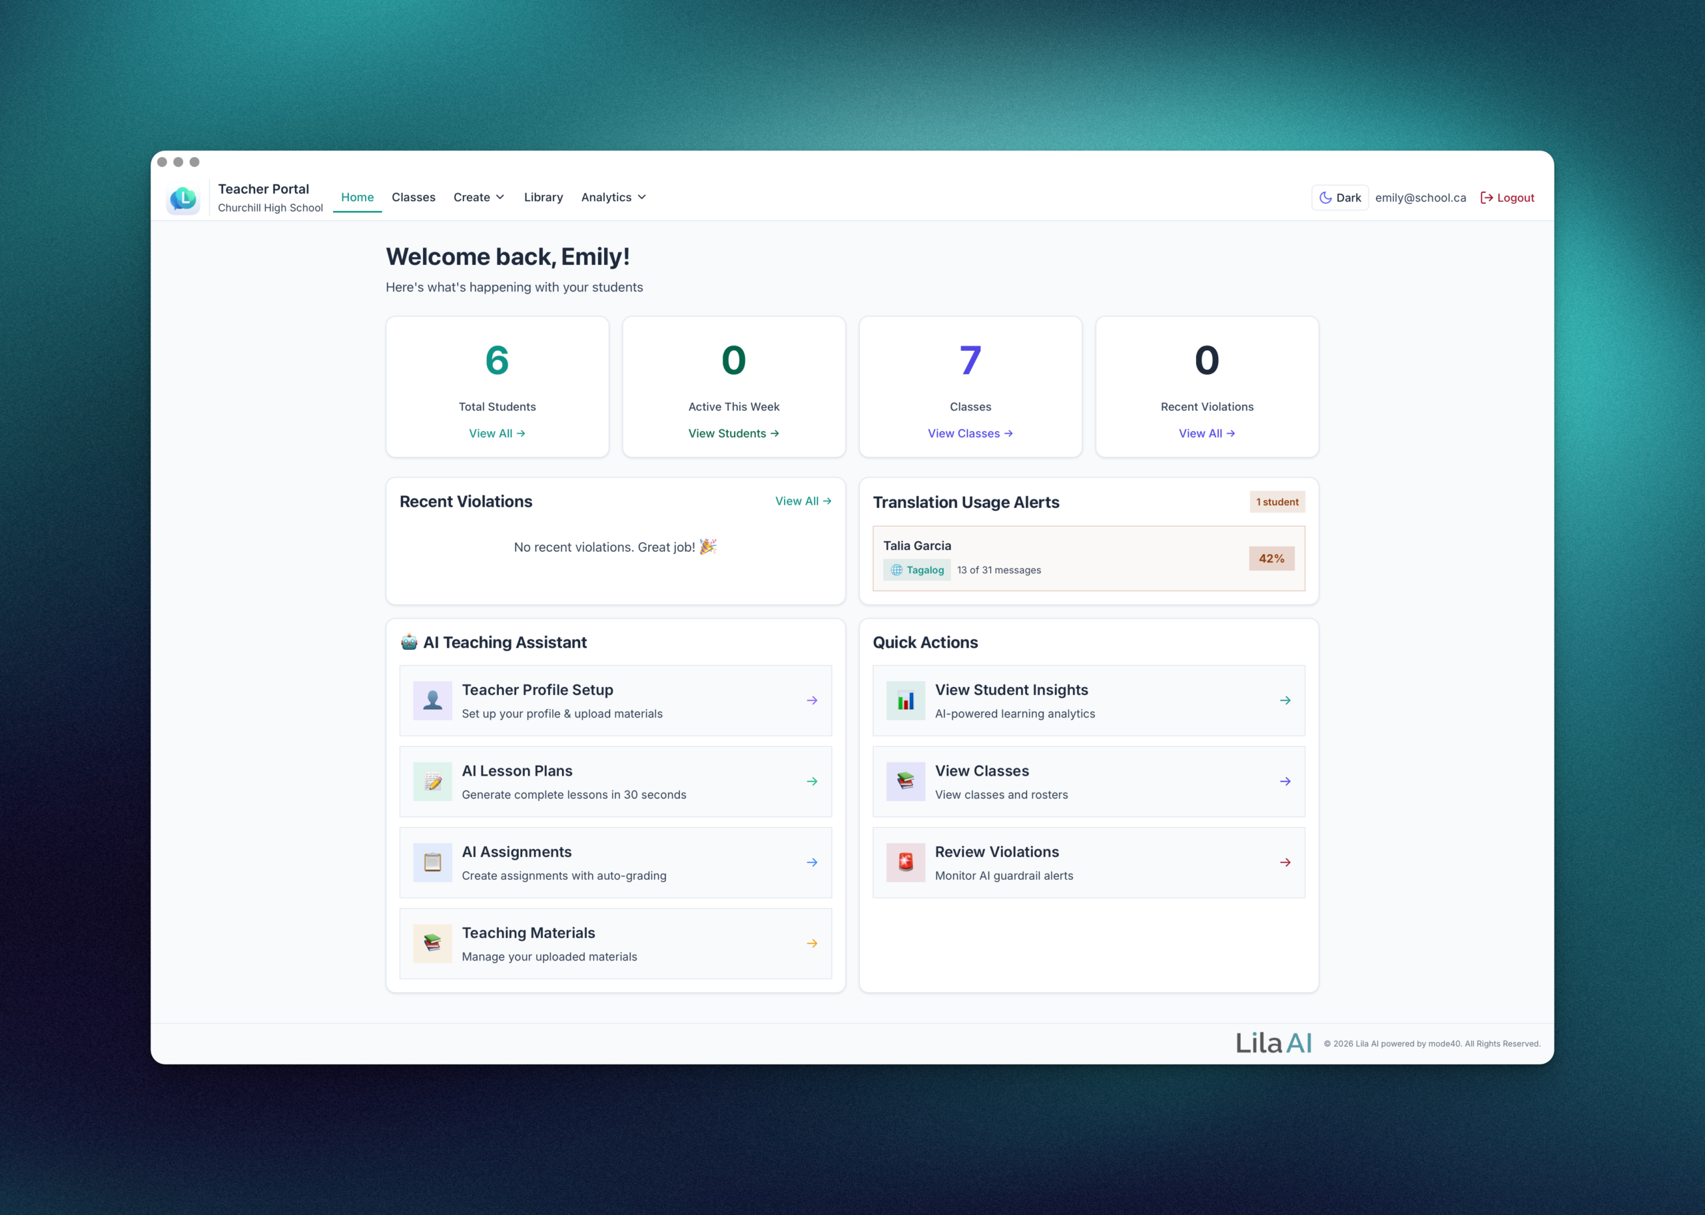
Task: Click the Tagalog language badge
Action: click(917, 570)
